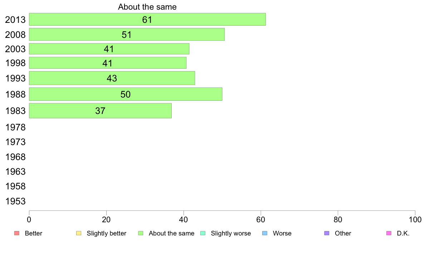
Task: Click the About the same chart title
Action: click(x=147, y=7)
